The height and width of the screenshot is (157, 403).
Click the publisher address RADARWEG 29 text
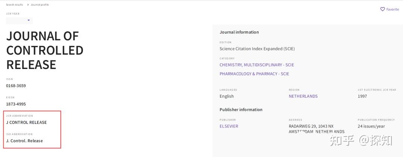[x=311, y=126]
